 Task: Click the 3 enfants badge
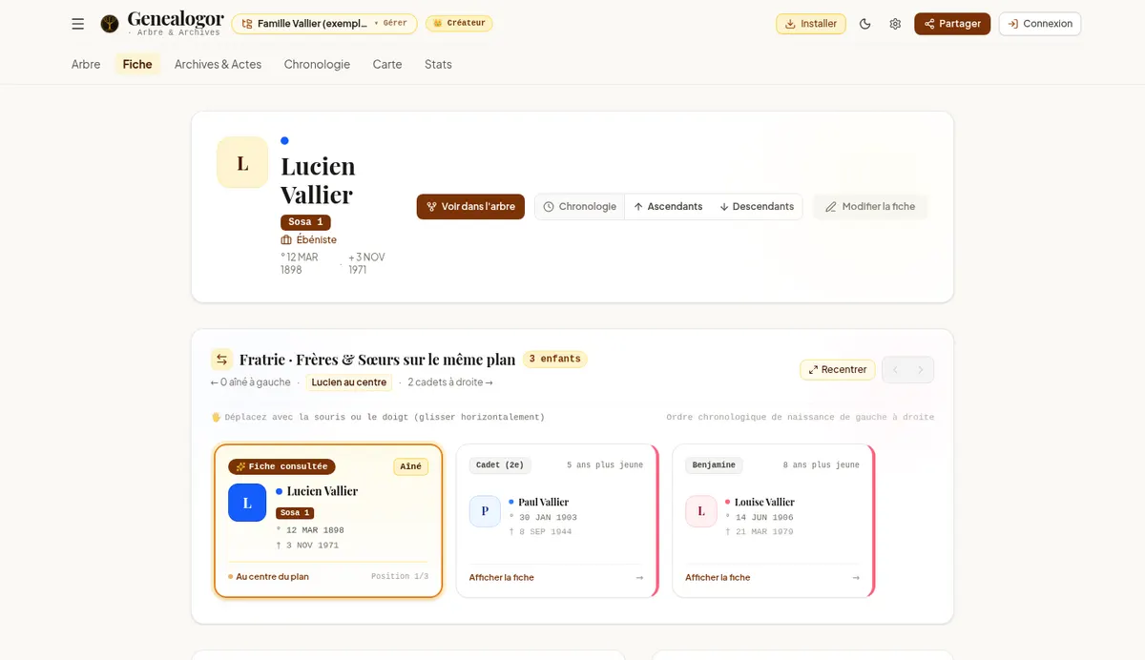pos(554,360)
